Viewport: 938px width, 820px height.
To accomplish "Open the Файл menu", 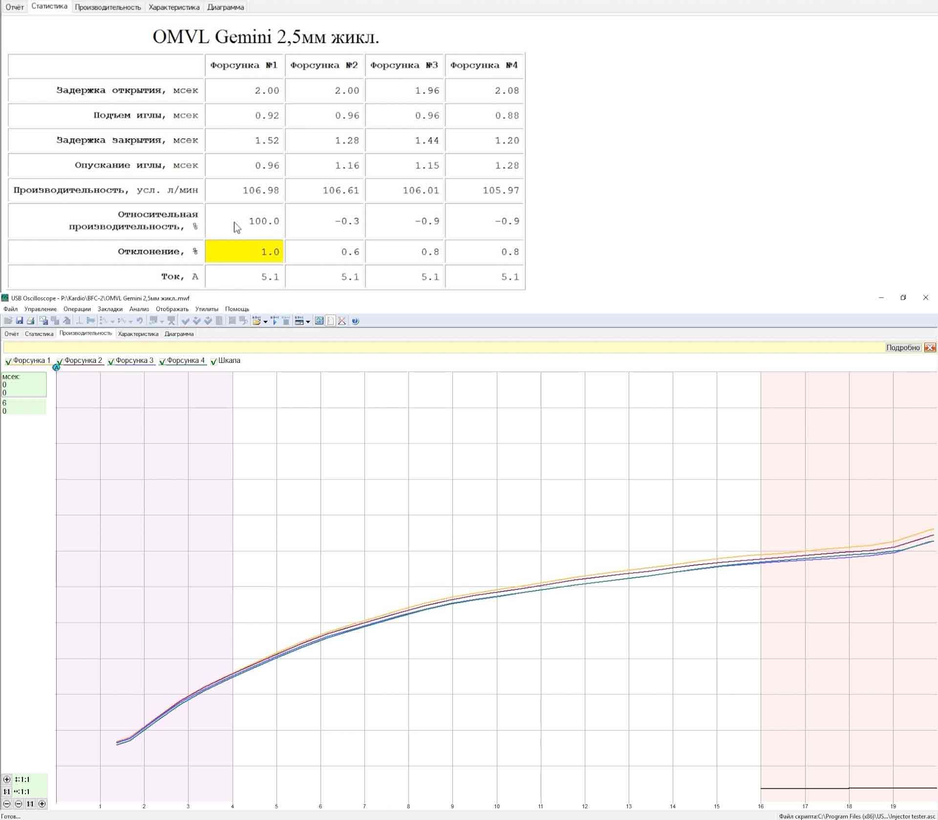I will [x=10, y=309].
